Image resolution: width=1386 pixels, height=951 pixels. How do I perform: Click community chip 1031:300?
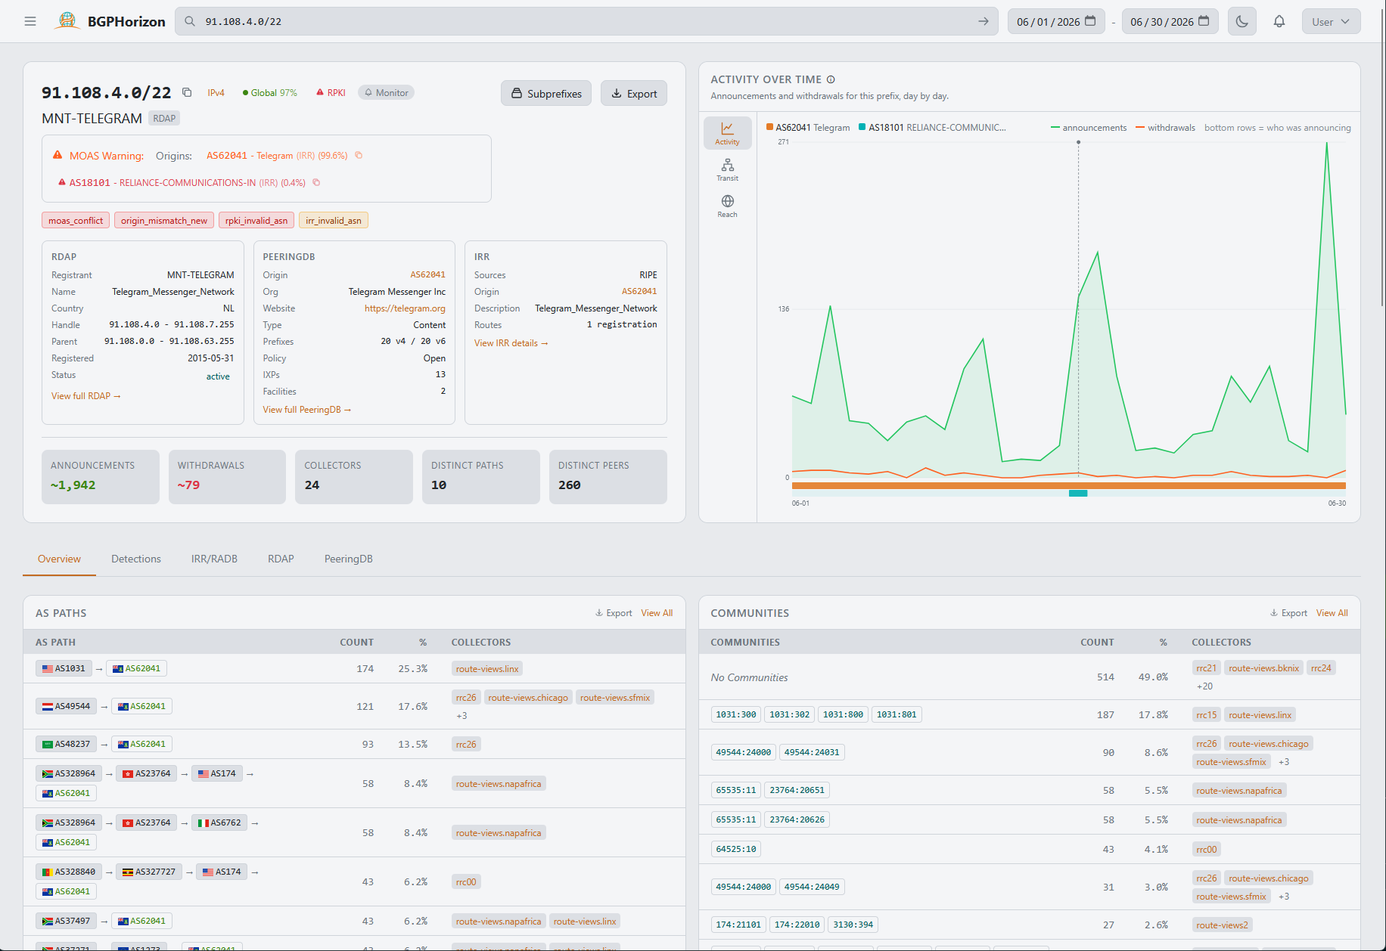(x=736, y=714)
